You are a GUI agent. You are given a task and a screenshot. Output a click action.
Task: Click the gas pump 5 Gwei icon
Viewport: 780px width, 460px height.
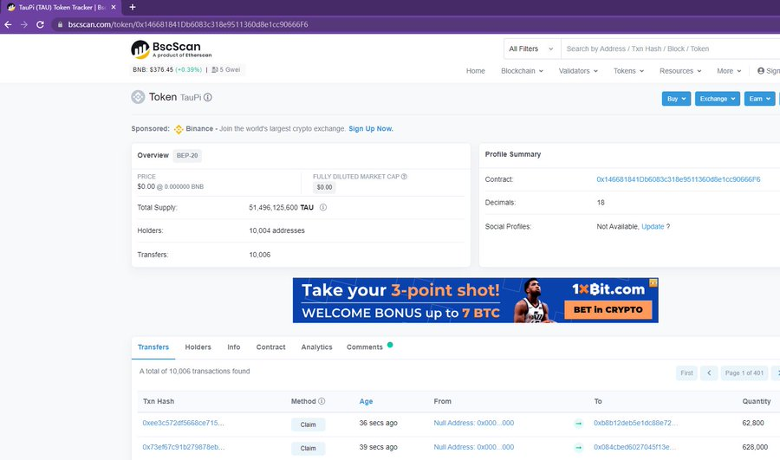pyautogui.click(x=215, y=69)
